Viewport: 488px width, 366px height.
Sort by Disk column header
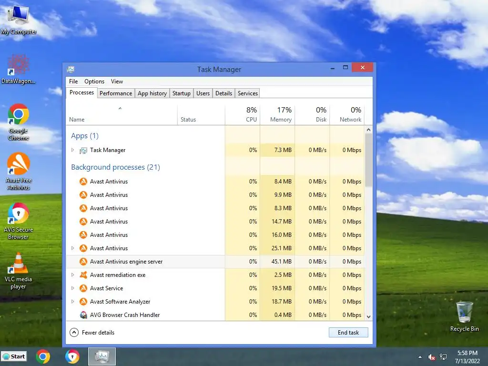click(x=312, y=115)
